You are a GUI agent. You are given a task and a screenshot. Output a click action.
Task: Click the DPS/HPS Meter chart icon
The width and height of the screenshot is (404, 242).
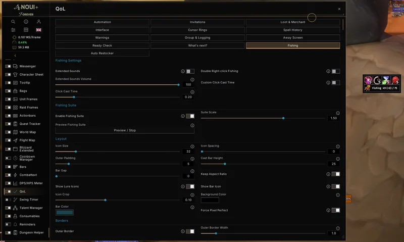(x=15, y=183)
